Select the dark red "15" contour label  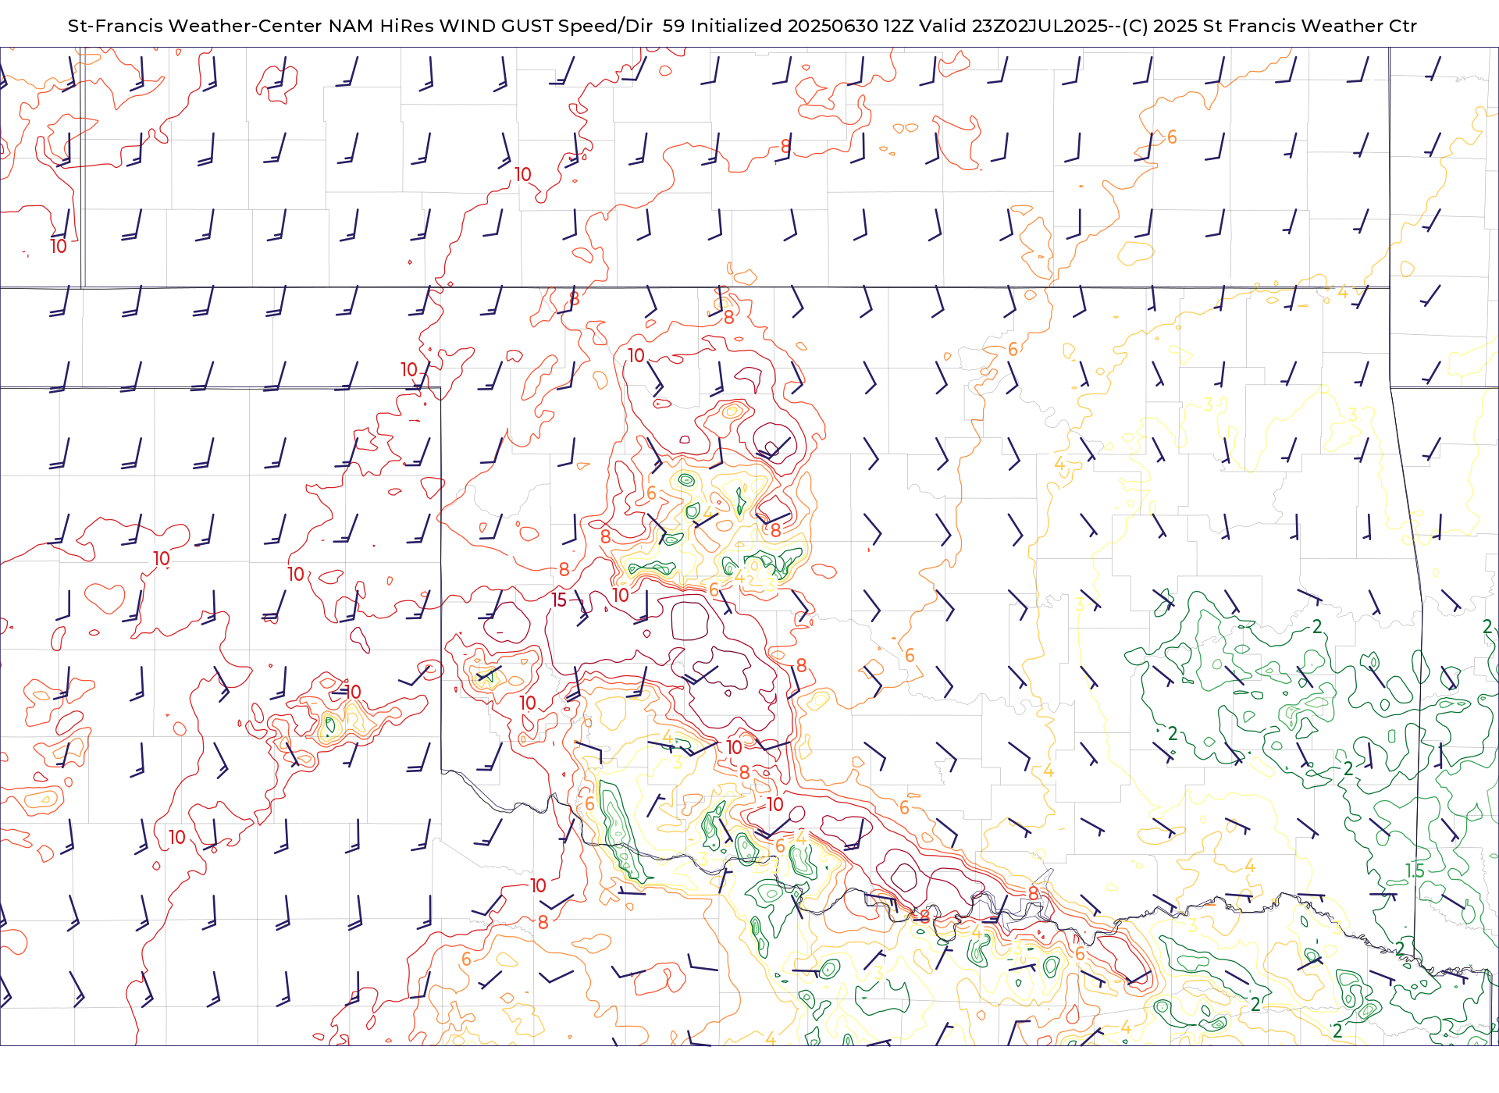coord(559,600)
